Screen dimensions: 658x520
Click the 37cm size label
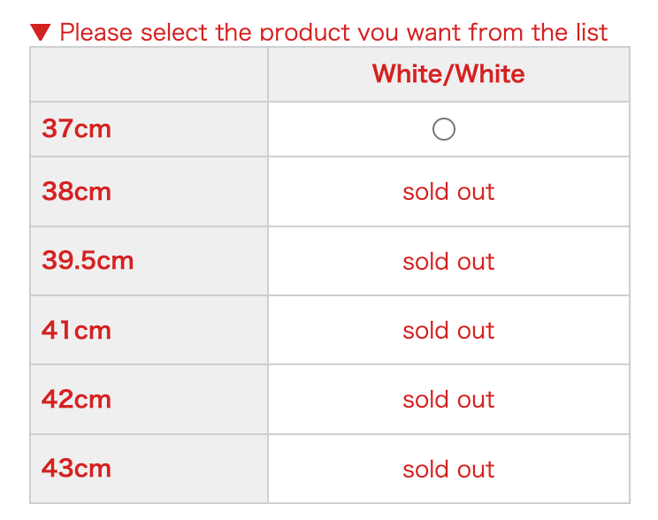[x=76, y=129]
